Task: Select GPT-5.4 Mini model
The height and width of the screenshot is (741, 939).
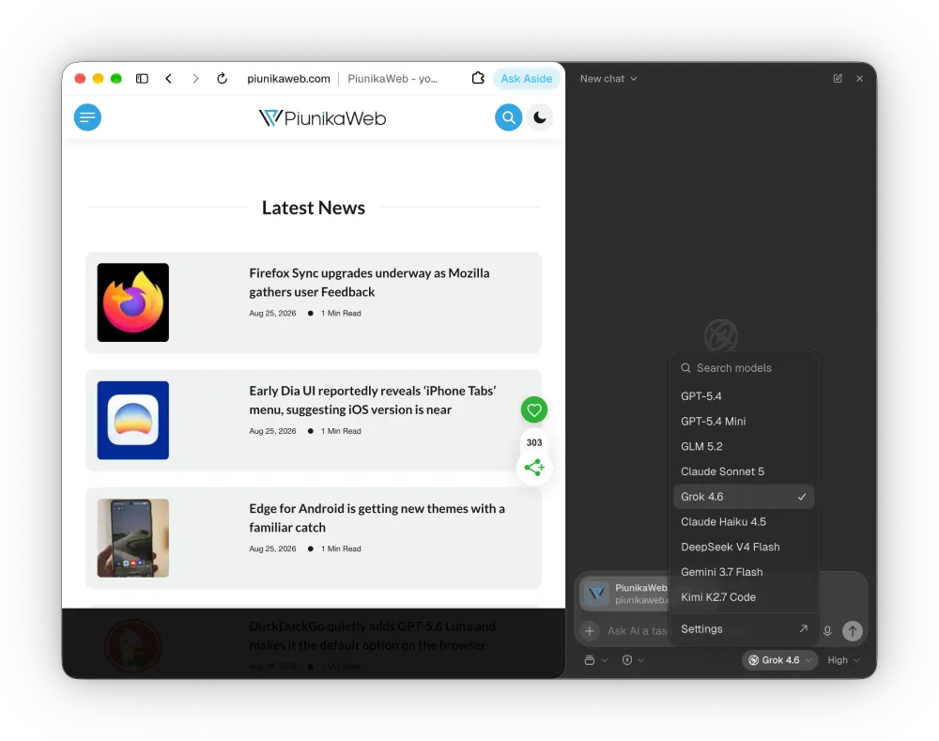Action: 743,421
